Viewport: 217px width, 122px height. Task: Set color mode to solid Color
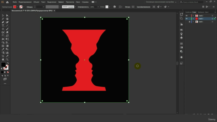click(x=2, y=72)
